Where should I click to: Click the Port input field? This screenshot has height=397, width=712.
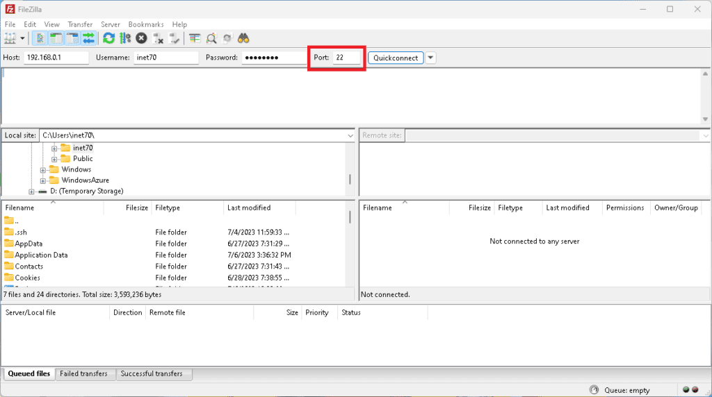[346, 58]
